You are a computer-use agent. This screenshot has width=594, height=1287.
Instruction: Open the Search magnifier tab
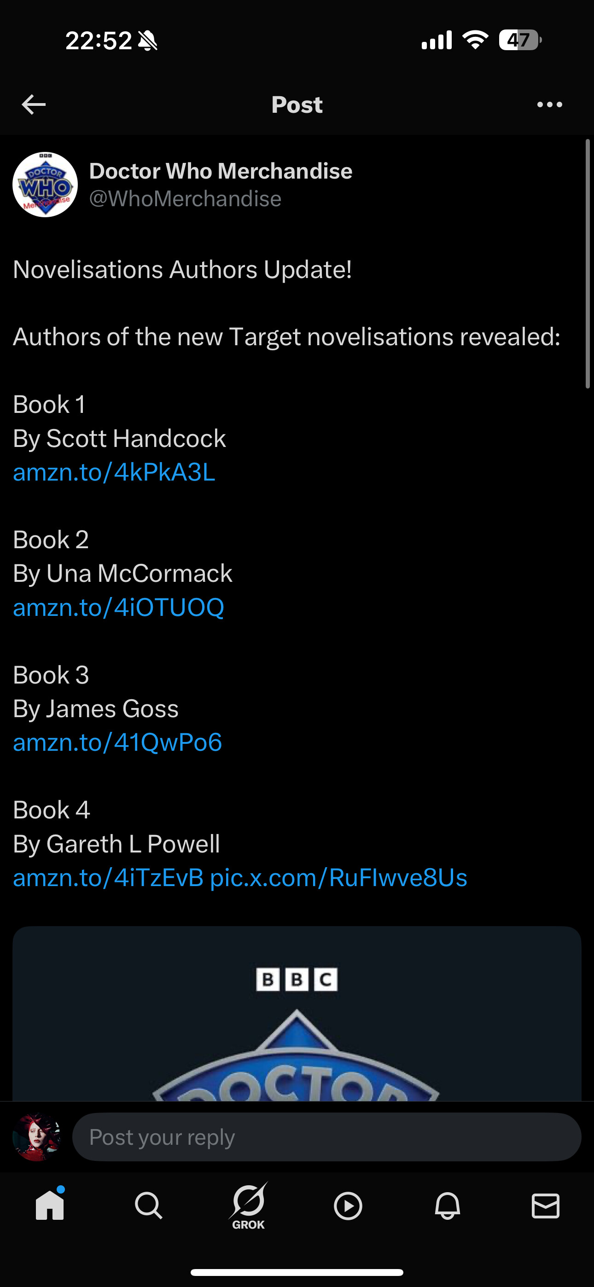[148, 1206]
